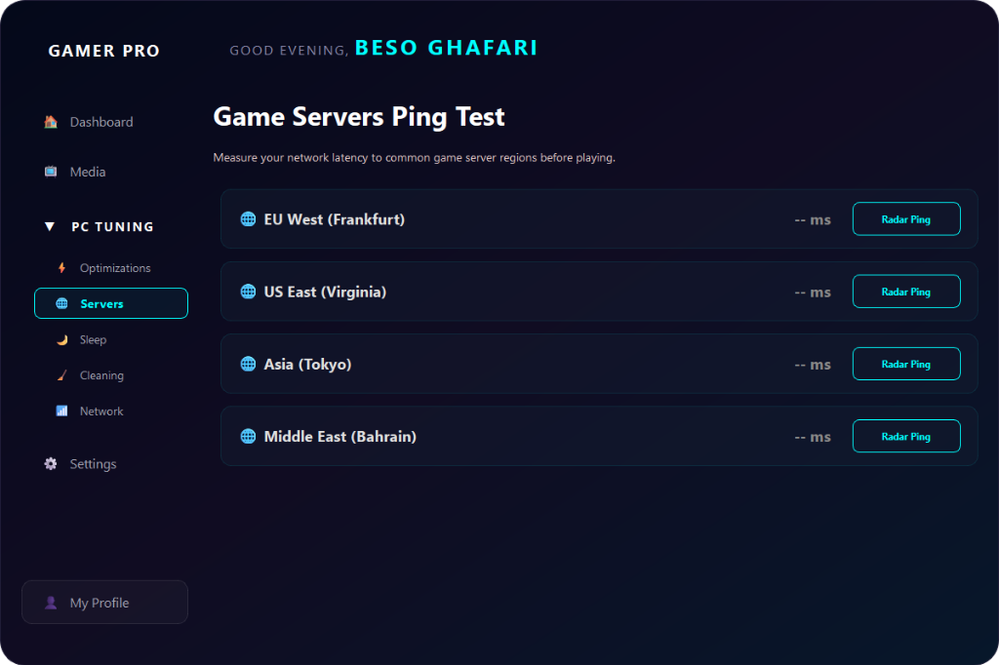
Task: Click the Middle East (Bahrain) ms latency value
Action: point(812,437)
